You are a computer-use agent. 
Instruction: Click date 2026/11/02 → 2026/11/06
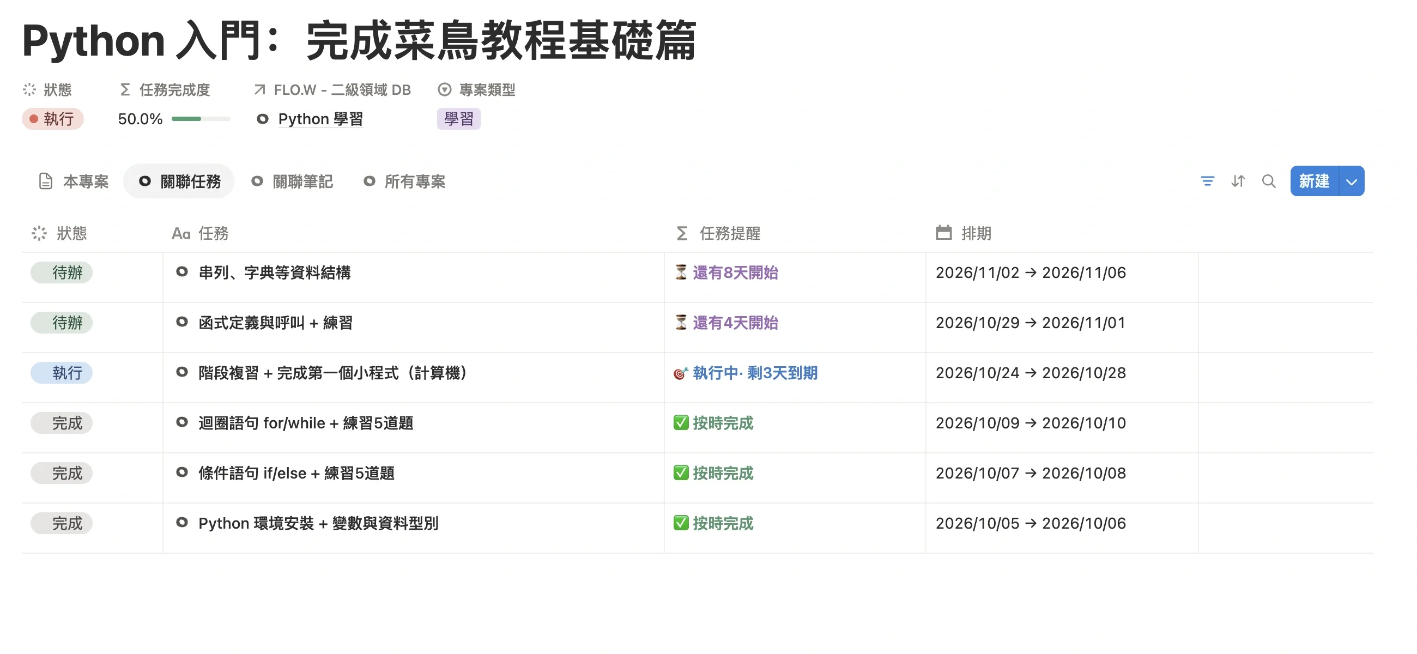[x=1031, y=272]
